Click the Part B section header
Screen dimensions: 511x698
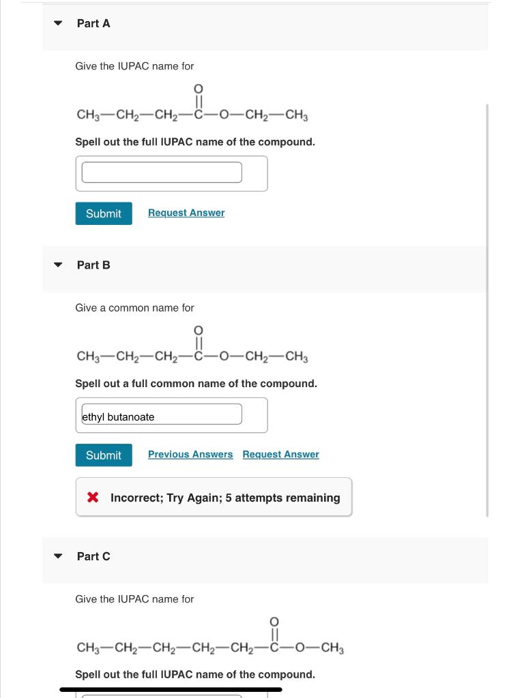[x=93, y=265]
